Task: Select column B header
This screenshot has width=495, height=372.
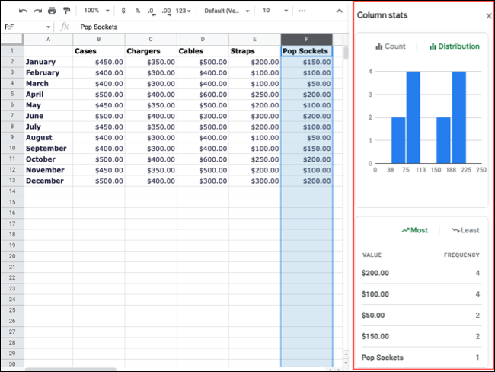Action: coord(99,39)
